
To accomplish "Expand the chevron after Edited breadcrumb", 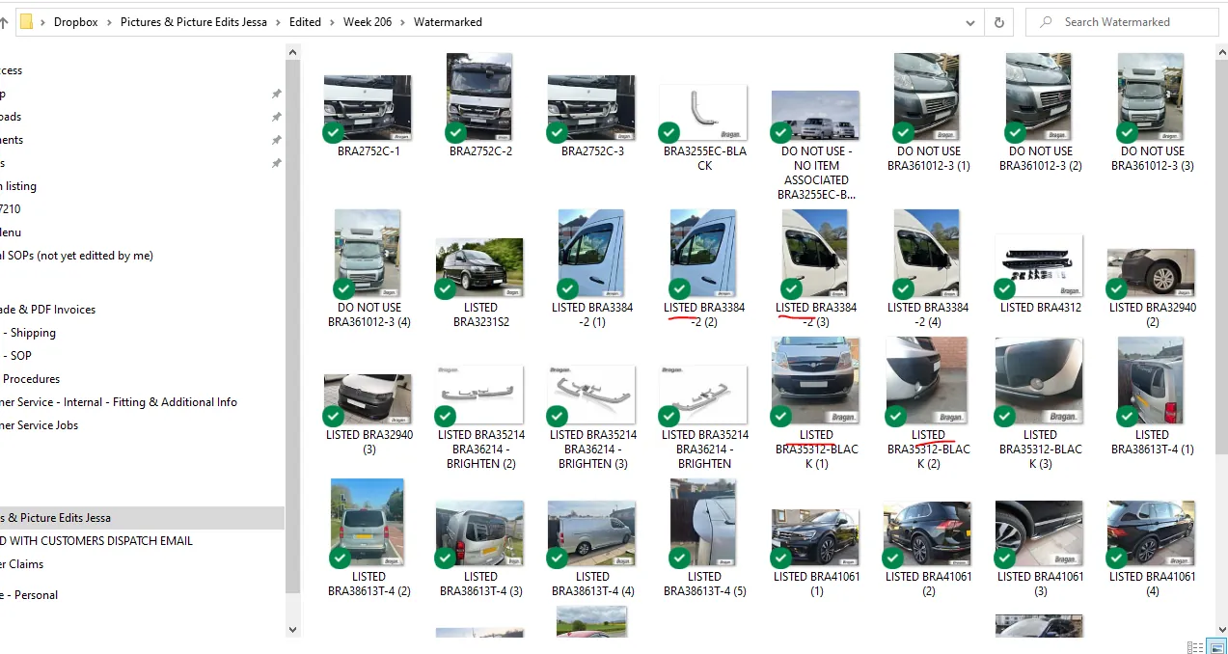I will (333, 22).
